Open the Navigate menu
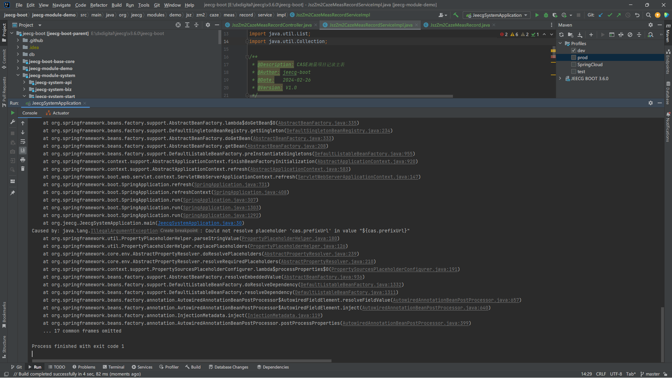The image size is (672, 378). click(x=62, y=5)
